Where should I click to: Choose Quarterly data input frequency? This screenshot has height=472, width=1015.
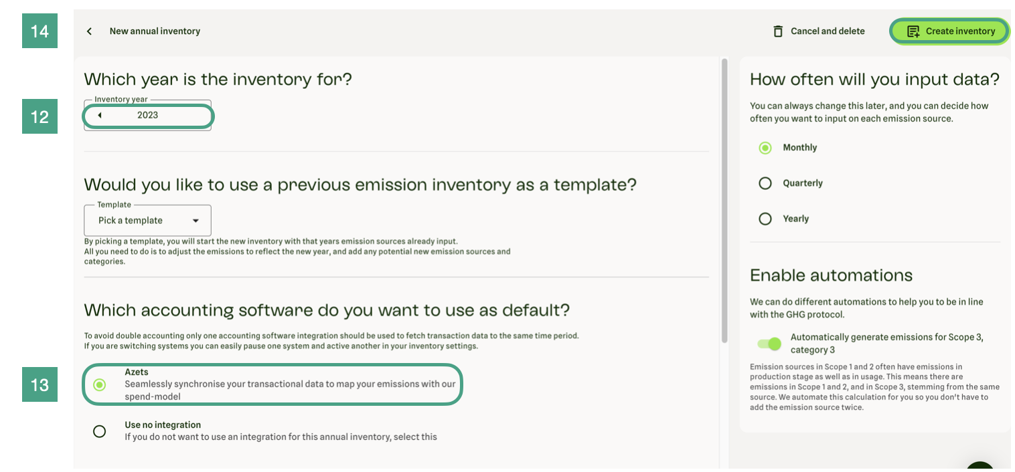tap(765, 183)
